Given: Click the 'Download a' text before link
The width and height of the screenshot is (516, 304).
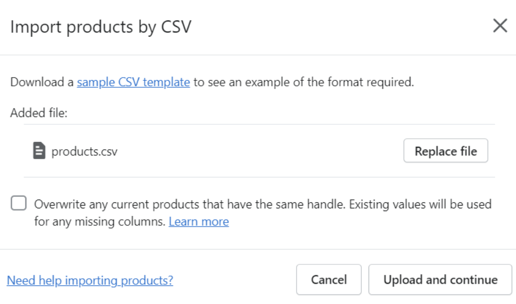Looking at the screenshot, I should 42,82.
